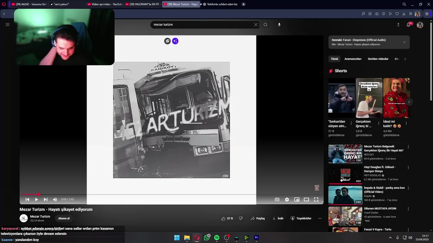Show more filter chips with right arrow
Screen dimensions: 433x243
[405, 59]
